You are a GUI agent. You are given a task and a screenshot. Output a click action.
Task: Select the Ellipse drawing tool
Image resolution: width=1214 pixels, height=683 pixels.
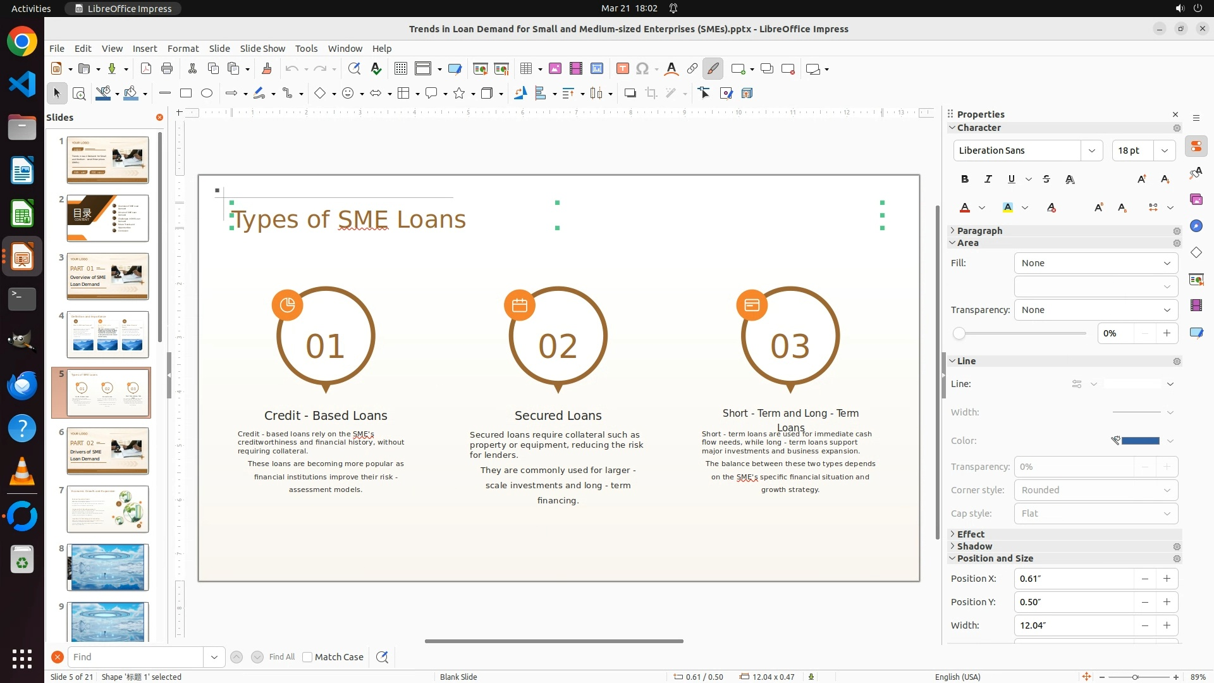[207, 94]
